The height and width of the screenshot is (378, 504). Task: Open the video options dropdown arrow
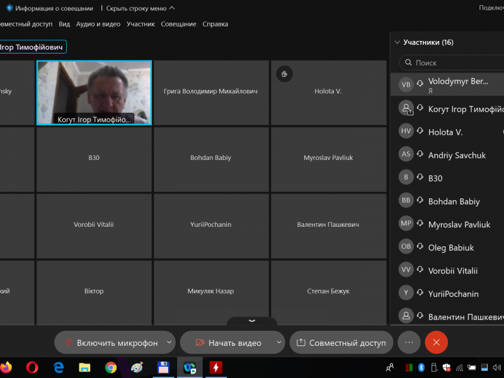tap(279, 343)
